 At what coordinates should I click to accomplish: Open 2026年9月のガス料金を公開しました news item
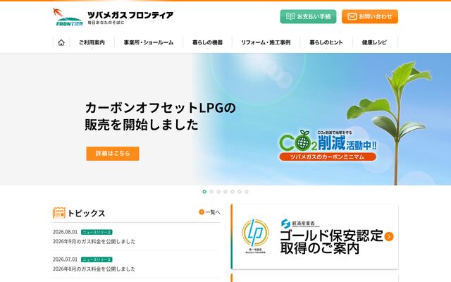94,241
